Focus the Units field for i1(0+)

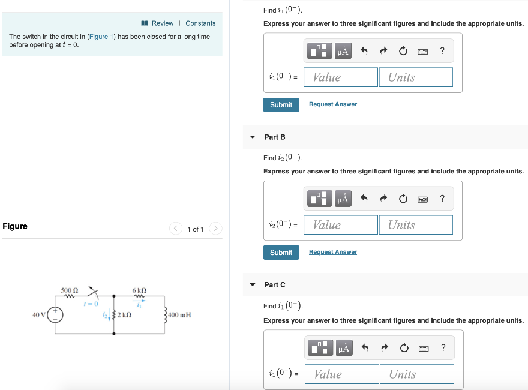416,374
